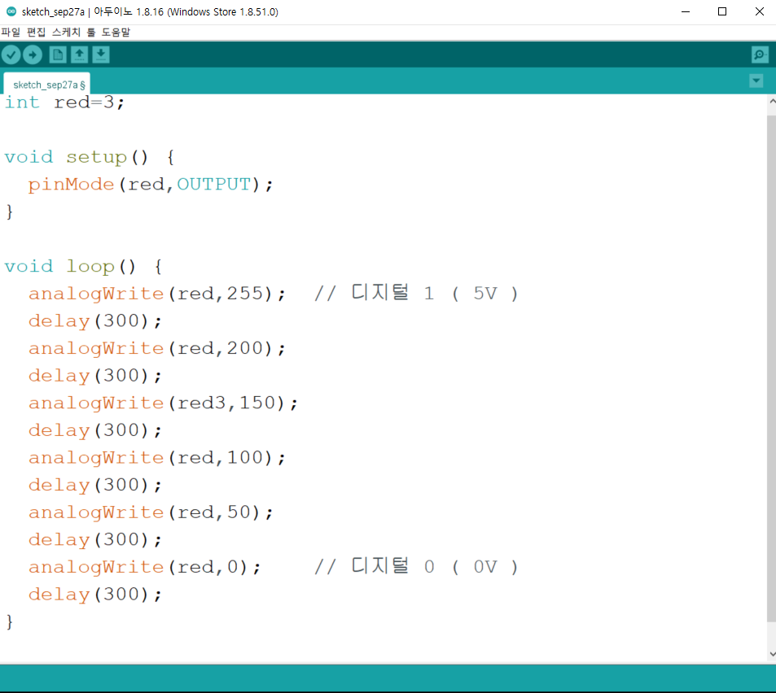Click the Arduino logo in title bar
This screenshot has width=776, height=693.
tap(11, 11)
